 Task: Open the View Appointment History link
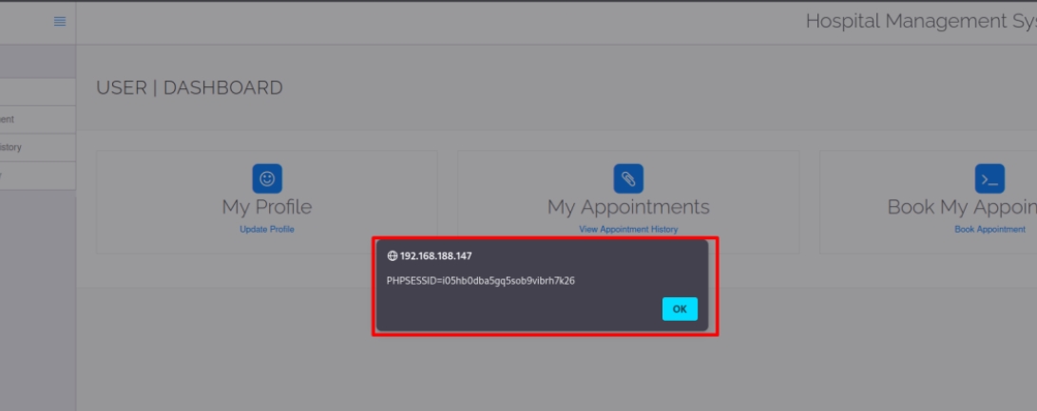click(628, 230)
